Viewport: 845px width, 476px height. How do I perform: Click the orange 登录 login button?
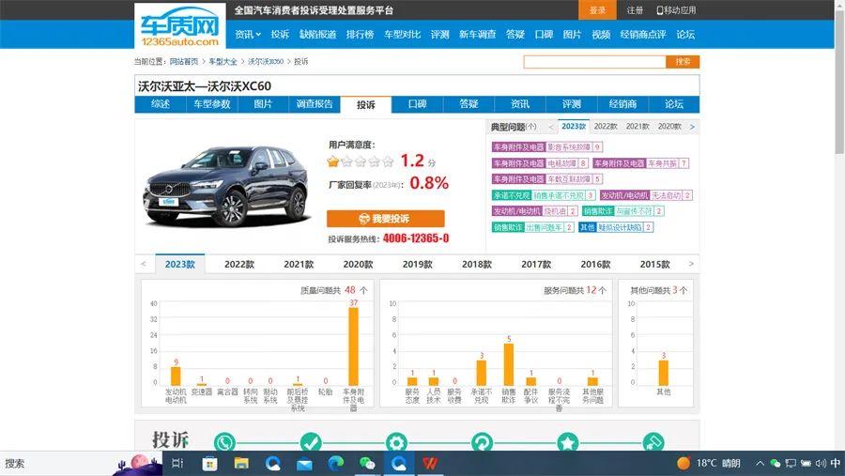597,10
